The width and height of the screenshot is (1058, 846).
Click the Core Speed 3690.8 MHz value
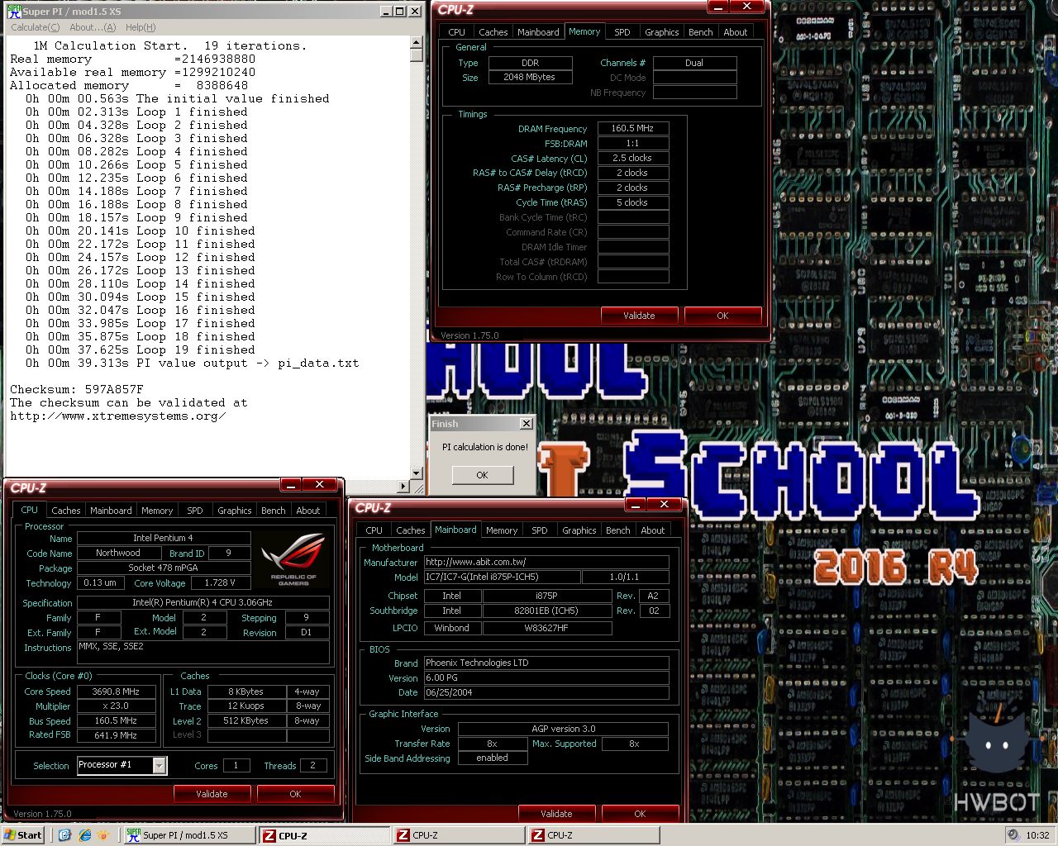[x=116, y=692]
